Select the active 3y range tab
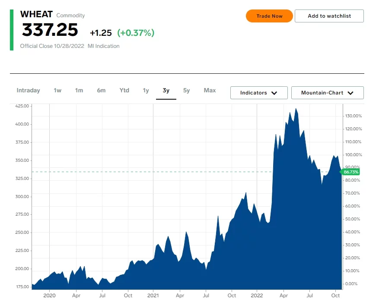 166,91
